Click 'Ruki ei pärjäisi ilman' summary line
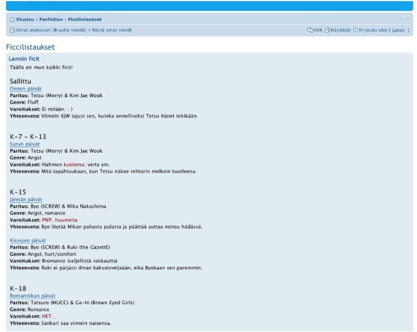Screen dimensions: 417x332 point(106,267)
